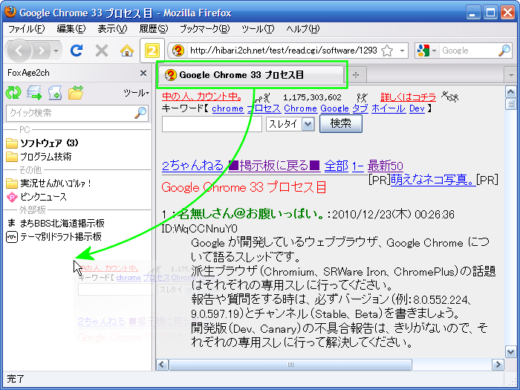
Task: Click the 1- link
Action: coord(357,166)
